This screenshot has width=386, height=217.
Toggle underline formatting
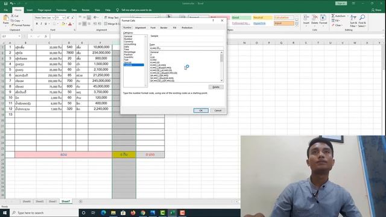(46, 24)
